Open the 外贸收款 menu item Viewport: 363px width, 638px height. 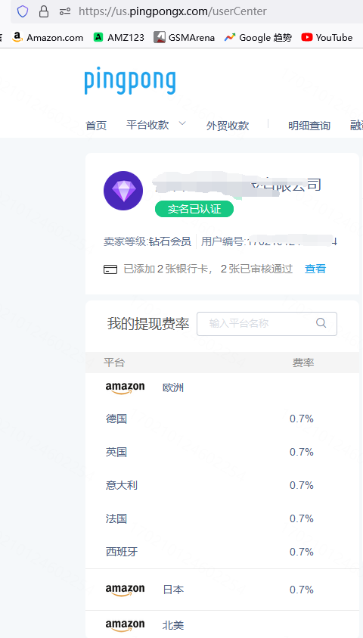[228, 126]
